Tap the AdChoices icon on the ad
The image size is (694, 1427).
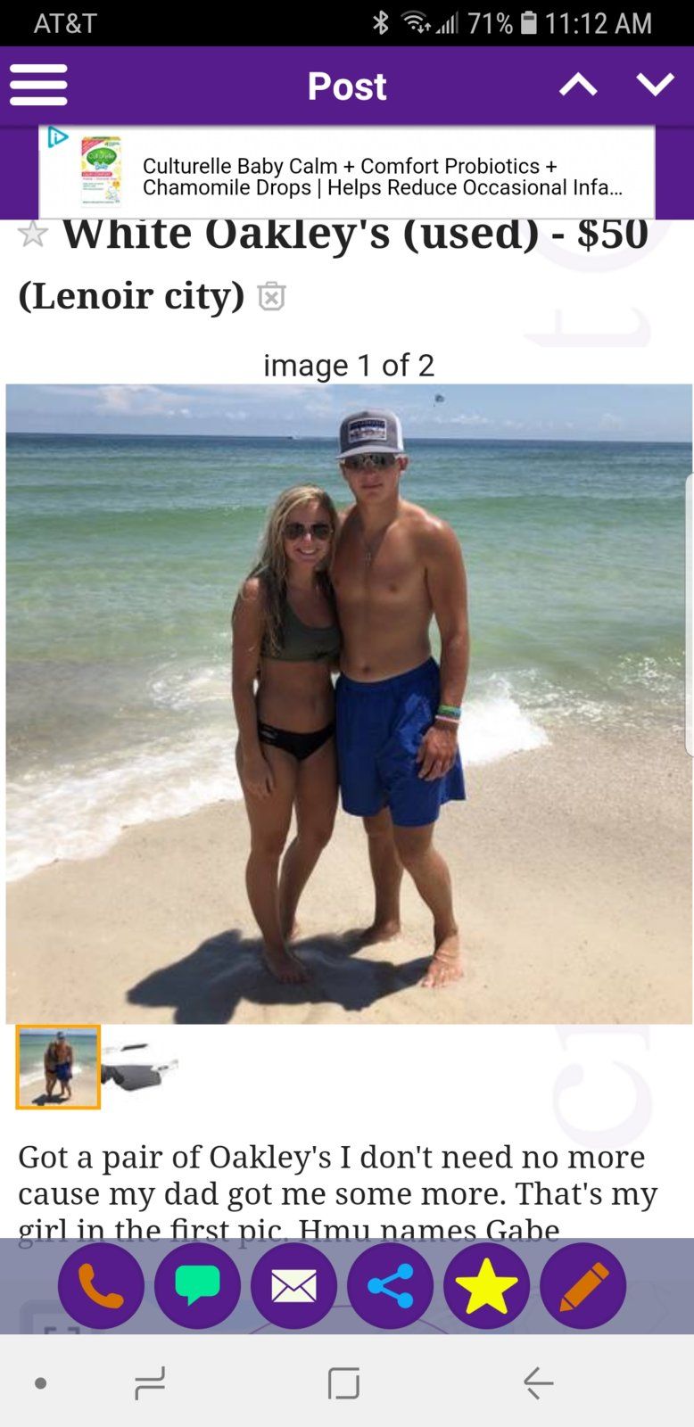point(57,137)
